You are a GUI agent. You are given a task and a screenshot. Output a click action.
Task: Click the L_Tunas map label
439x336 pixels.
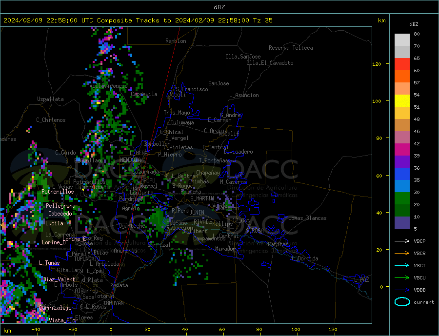49,263
